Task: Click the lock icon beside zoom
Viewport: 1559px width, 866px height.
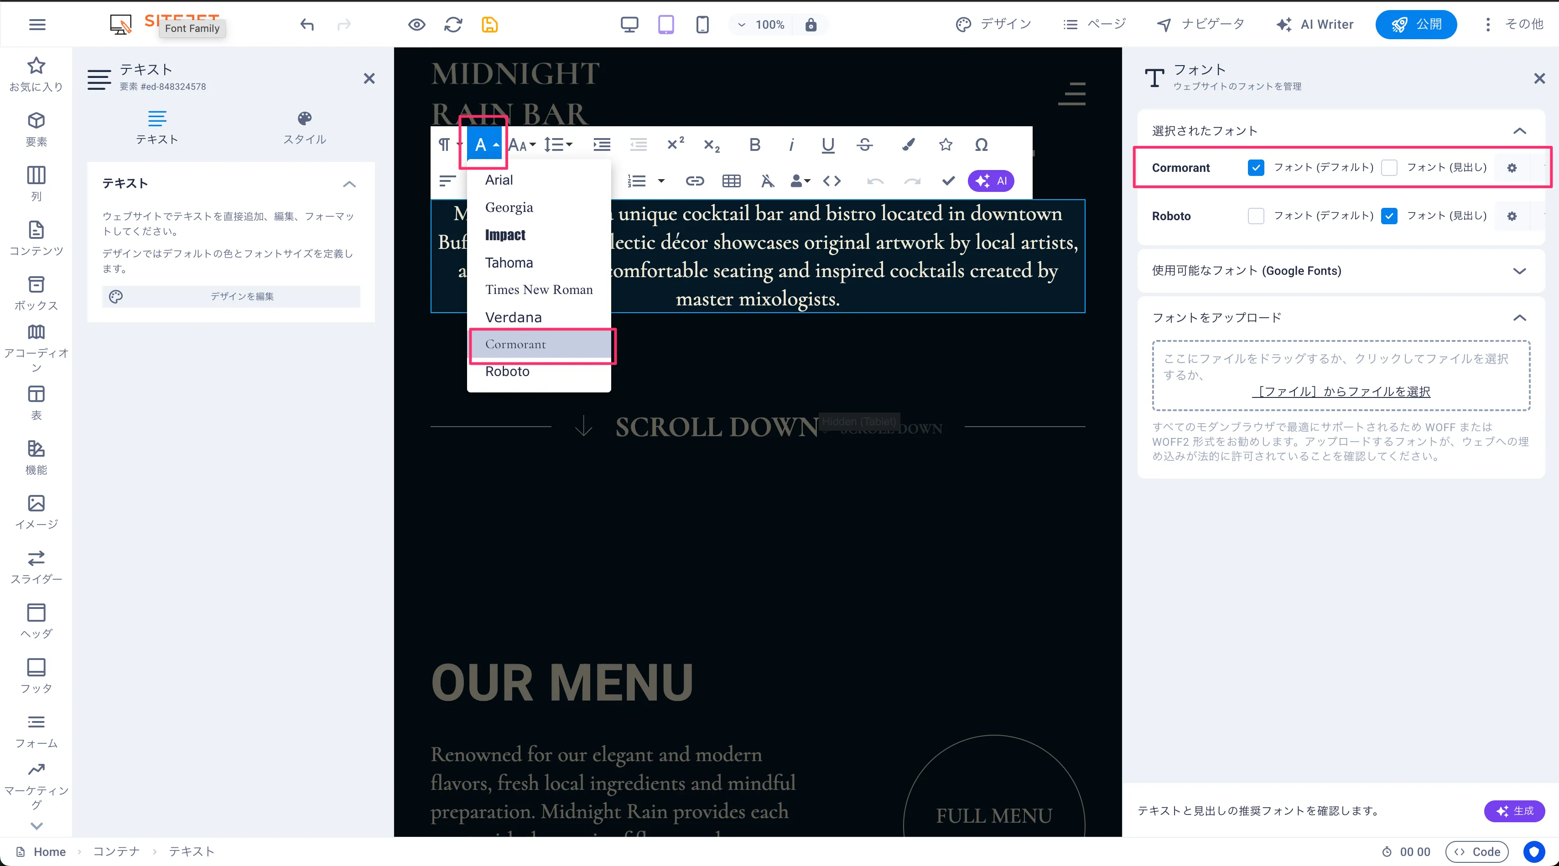Action: tap(811, 25)
